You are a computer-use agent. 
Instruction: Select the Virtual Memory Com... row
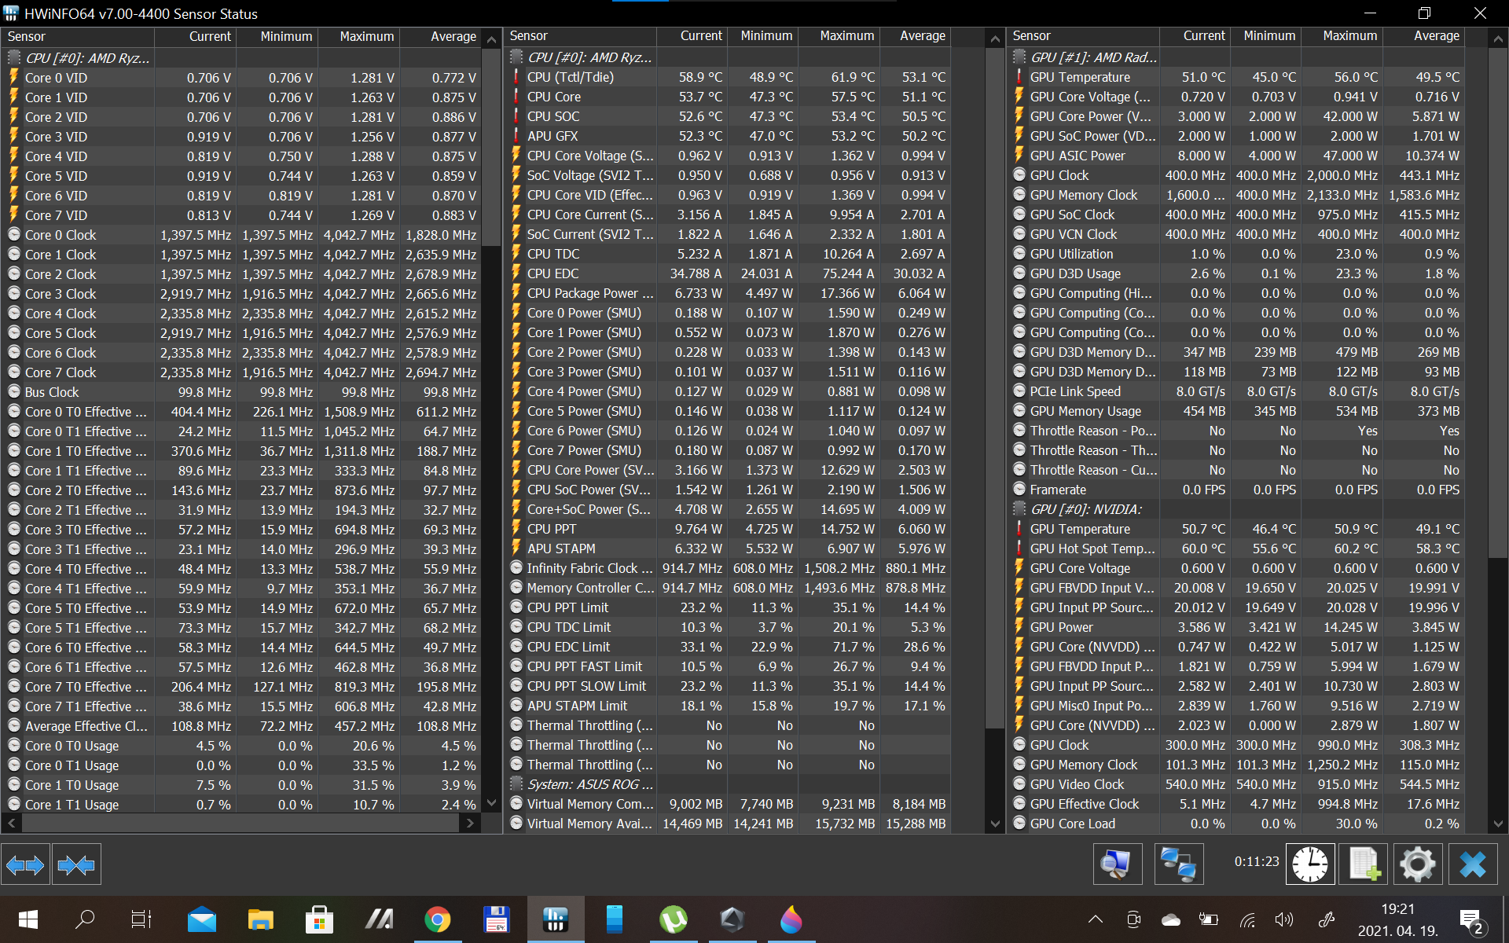pyautogui.click(x=727, y=804)
